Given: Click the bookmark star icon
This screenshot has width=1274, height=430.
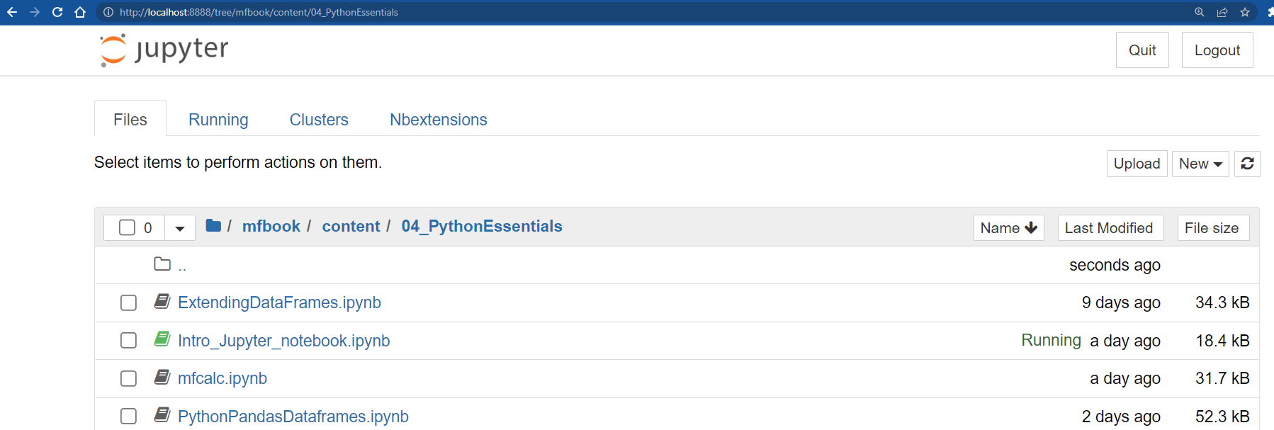Looking at the screenshot, I should pos(1245,12).
